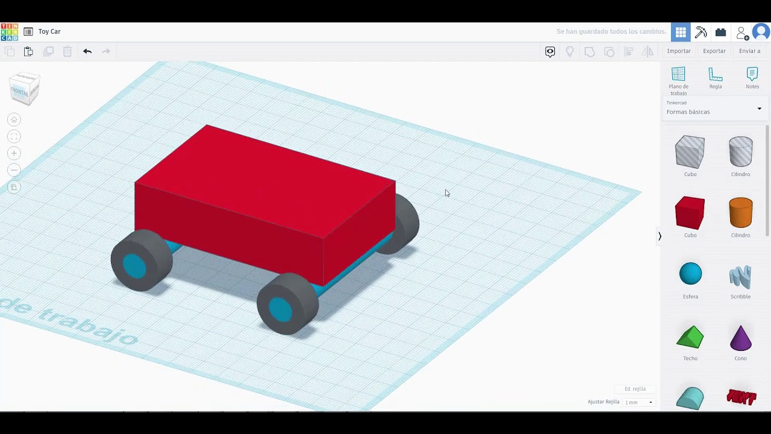Undo the last action
This screenshot has width=771, height=434.
[x=87, y=51]
